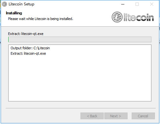Click the empty area of the install log
160x124 pixels.
click(80, 79)
